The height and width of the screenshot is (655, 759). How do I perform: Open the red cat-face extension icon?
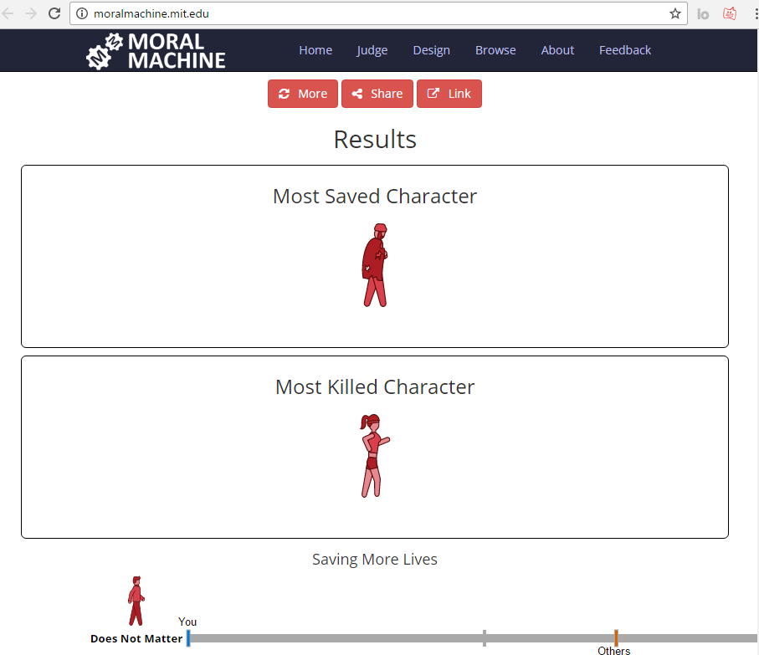click(728, 13)
